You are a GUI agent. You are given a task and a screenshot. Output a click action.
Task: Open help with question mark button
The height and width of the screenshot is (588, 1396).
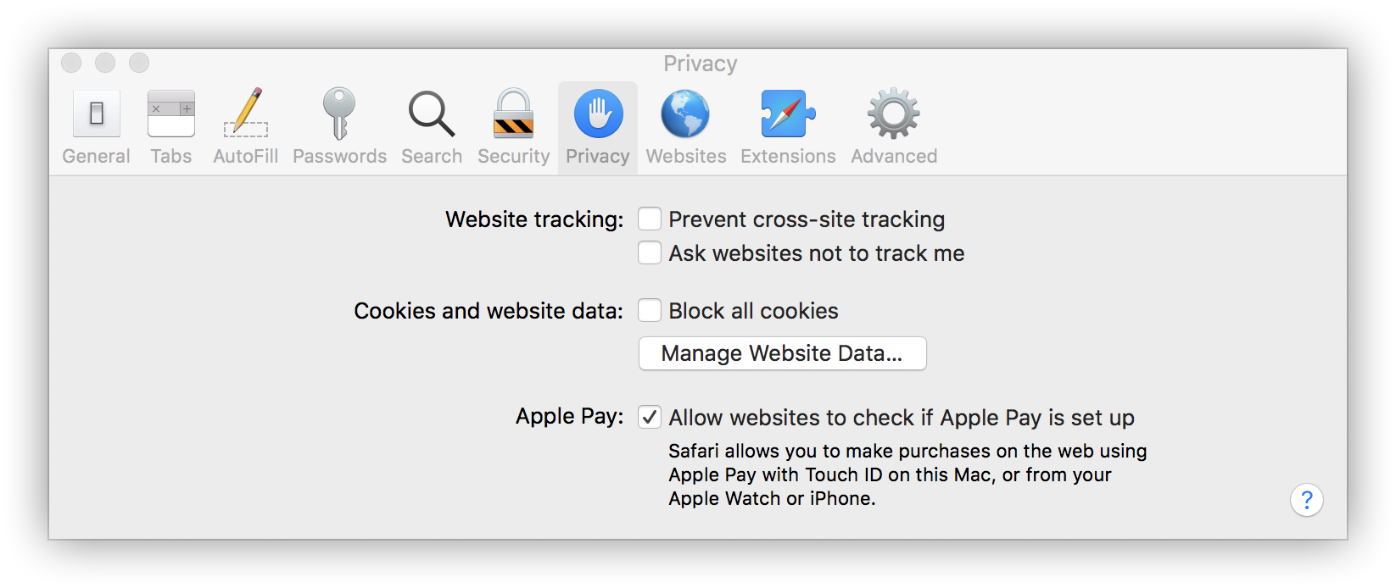pos(1306,500)
